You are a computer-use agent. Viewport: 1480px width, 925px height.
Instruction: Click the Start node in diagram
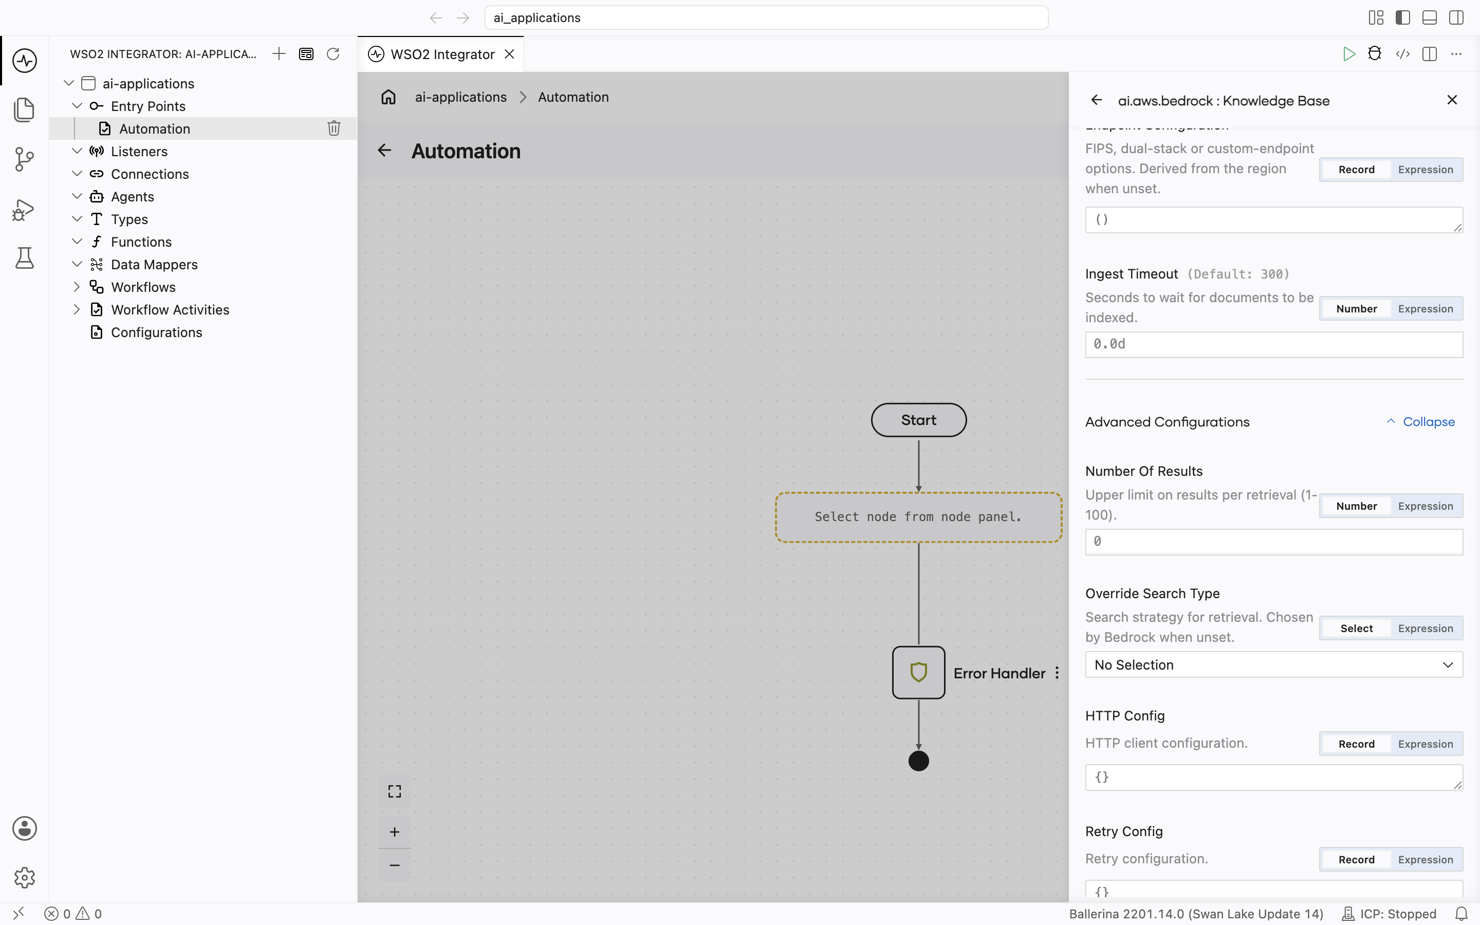(x=919, y=420)
